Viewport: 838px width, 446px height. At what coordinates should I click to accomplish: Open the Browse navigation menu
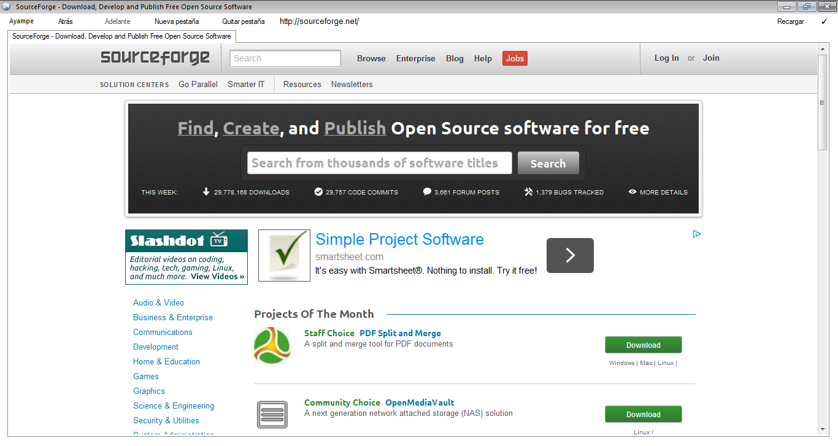(371, 58)
